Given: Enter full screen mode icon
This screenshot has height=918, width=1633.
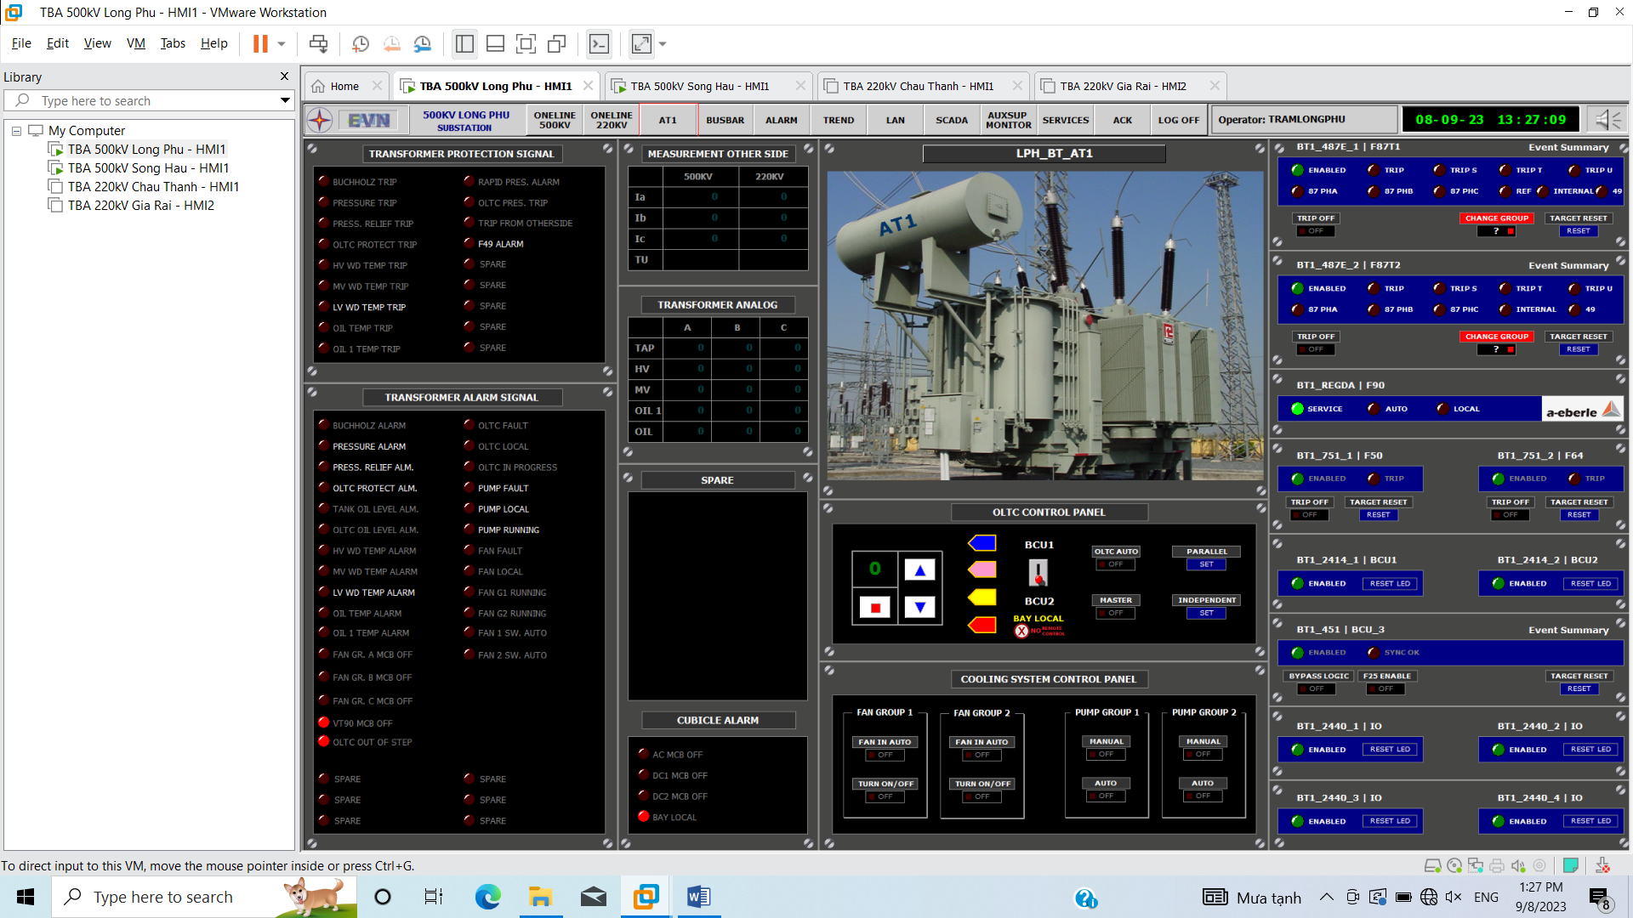Looking at the screenshot, I should tap(526, 44).
